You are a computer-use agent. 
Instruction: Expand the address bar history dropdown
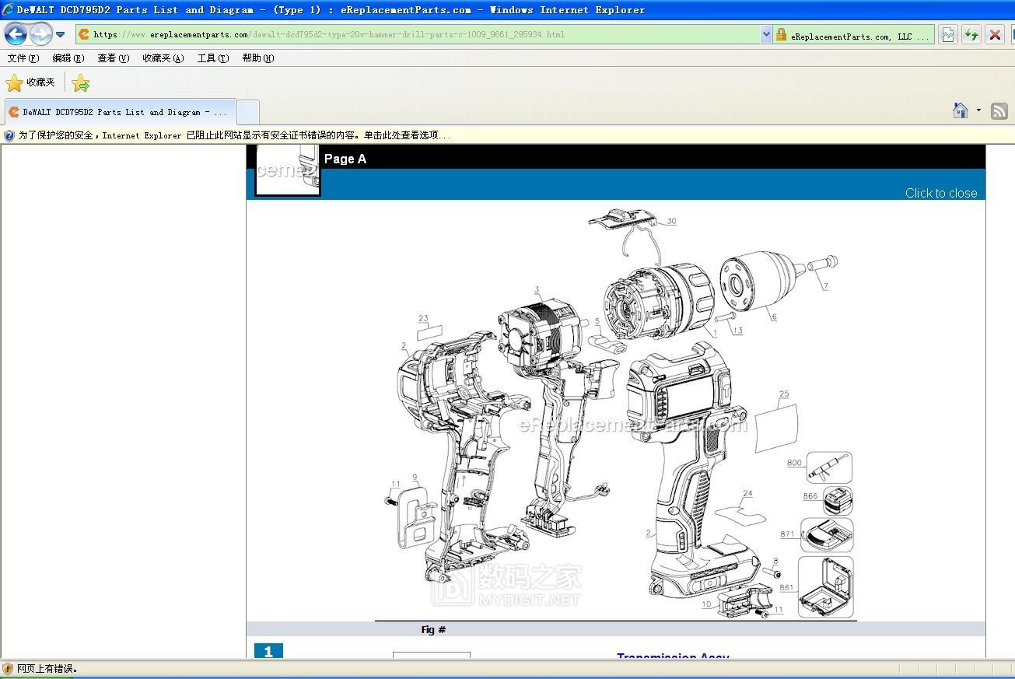click(x=766, y=34)
